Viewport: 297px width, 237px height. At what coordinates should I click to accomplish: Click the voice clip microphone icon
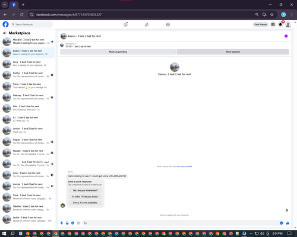tap(62, 223)
